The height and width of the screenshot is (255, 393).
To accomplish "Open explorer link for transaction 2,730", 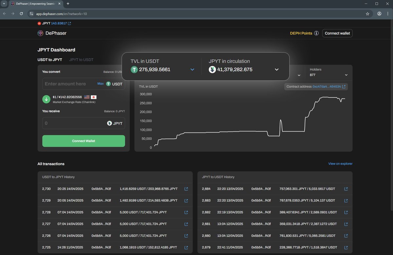I will pyautogui.click(x=186, y=189).
